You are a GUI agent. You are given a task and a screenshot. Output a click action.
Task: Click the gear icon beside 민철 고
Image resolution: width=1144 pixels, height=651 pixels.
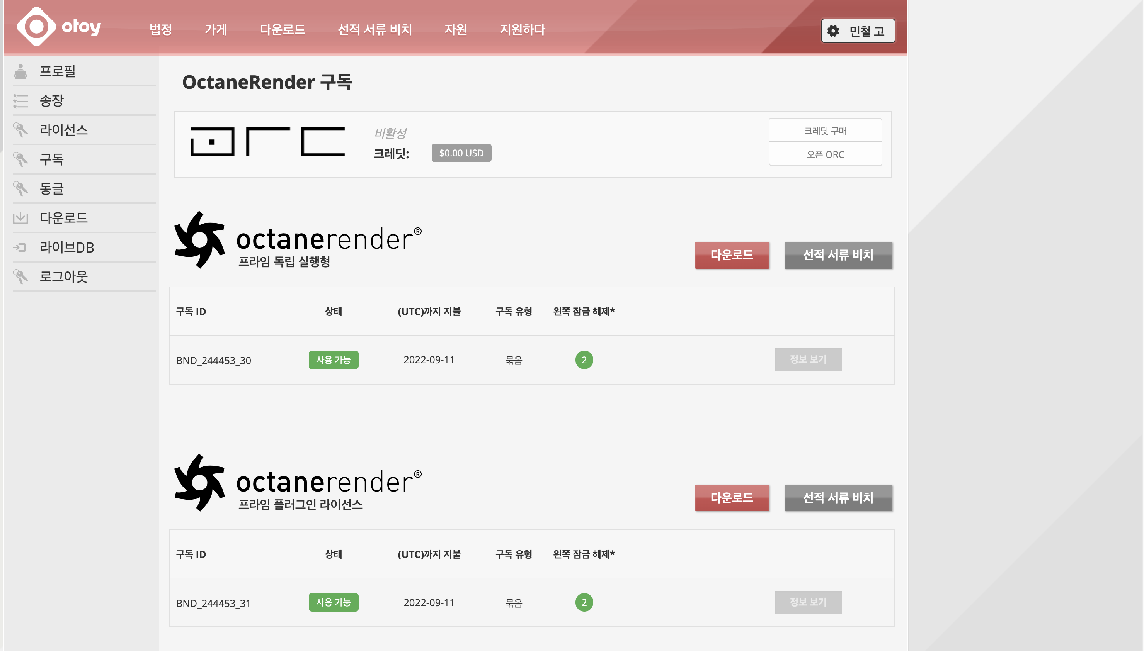pyautogui.click(x=833, y=31)
